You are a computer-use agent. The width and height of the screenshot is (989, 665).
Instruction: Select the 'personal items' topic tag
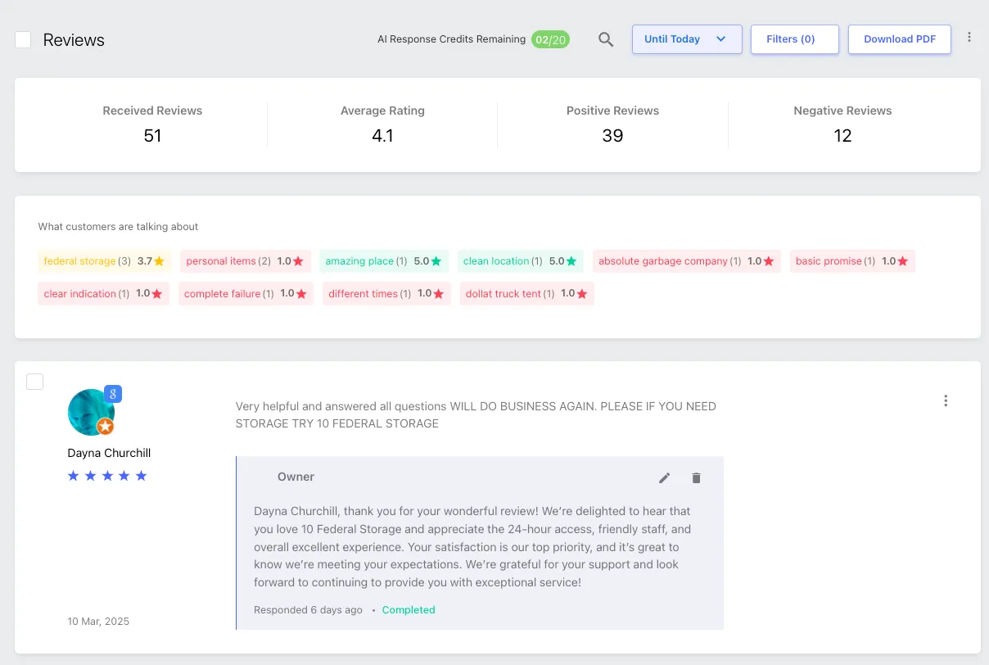pyautogui.click(x=246, y=261)
